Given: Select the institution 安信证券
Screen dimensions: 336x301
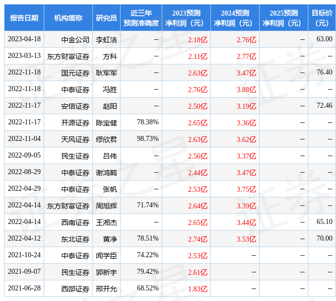Looking at the screenshot, I should [x=75, y=106].
